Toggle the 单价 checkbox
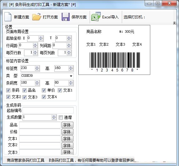The width and height of the screenshot is (179, 166). 44,90
